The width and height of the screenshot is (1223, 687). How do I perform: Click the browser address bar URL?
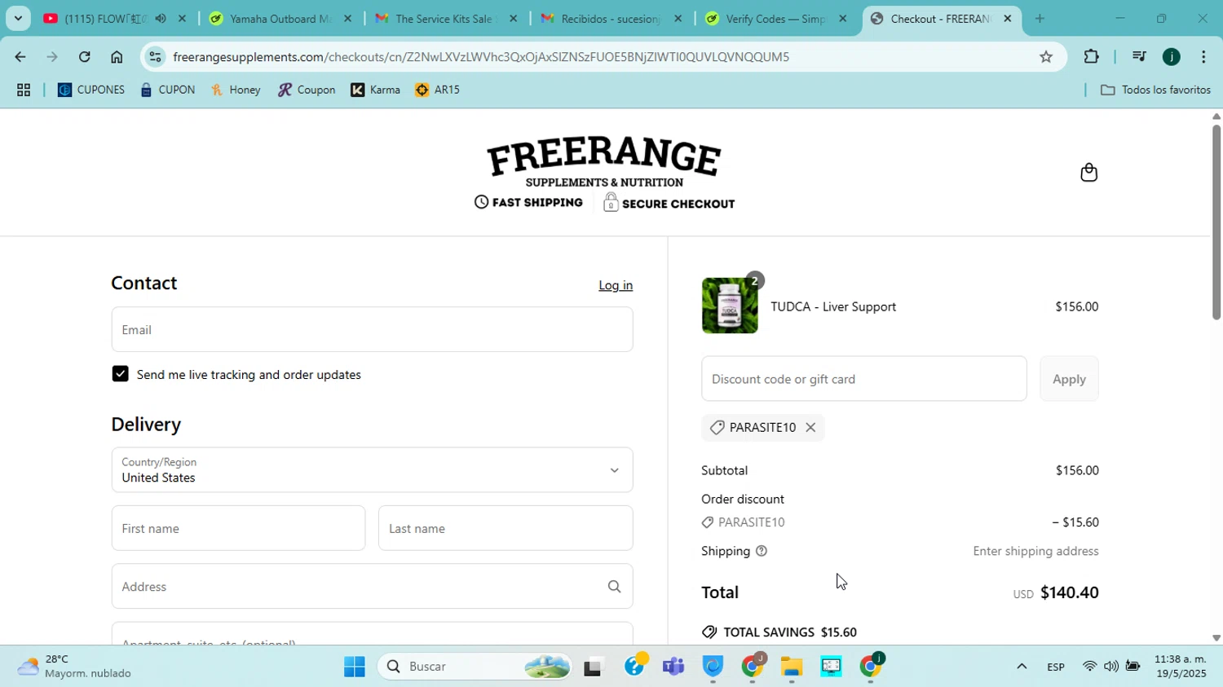481,57
